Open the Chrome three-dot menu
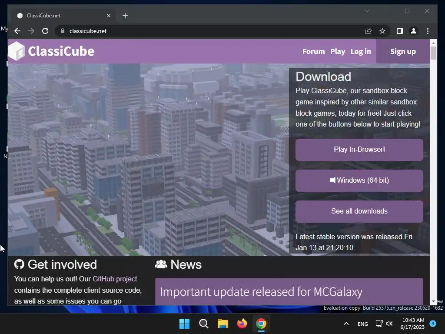Screen dimensions: 445x334 [428, 31]
